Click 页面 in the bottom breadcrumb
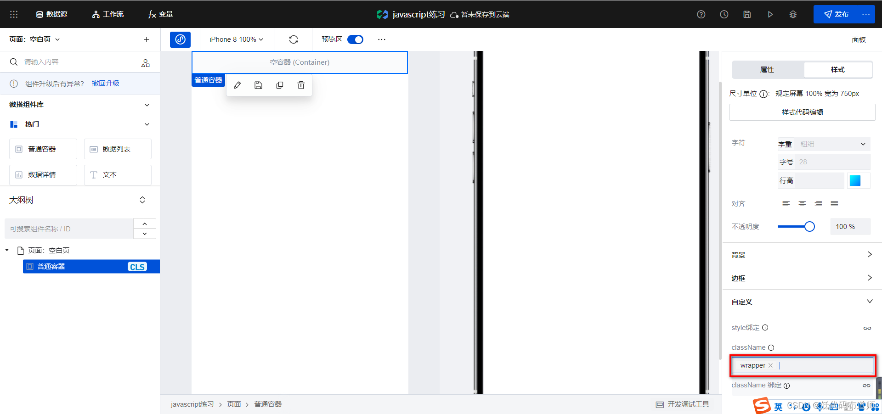The height and width of the screenshot is (414, 882). (x=234, y=404)
